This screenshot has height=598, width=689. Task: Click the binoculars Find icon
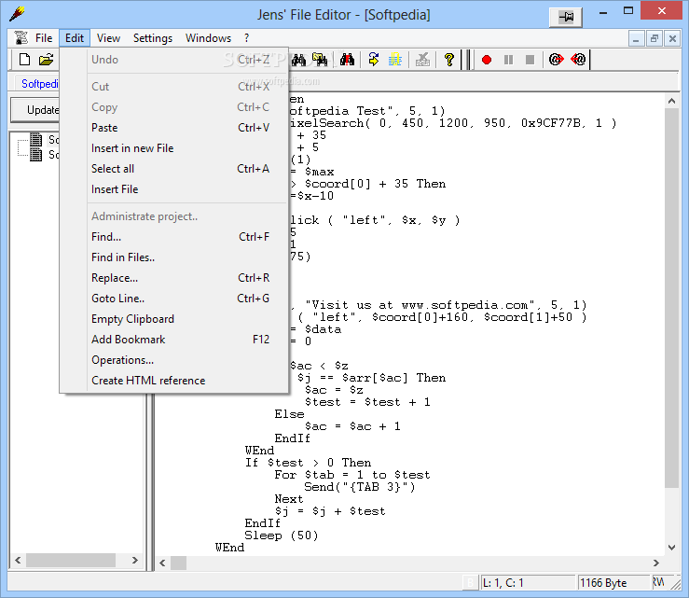coord(298,60)
